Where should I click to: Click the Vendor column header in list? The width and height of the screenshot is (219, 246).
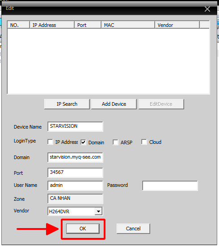(177, 25)
